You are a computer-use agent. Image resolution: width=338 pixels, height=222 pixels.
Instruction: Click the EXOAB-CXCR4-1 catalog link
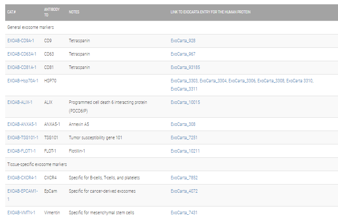click(x=22, y=178)
